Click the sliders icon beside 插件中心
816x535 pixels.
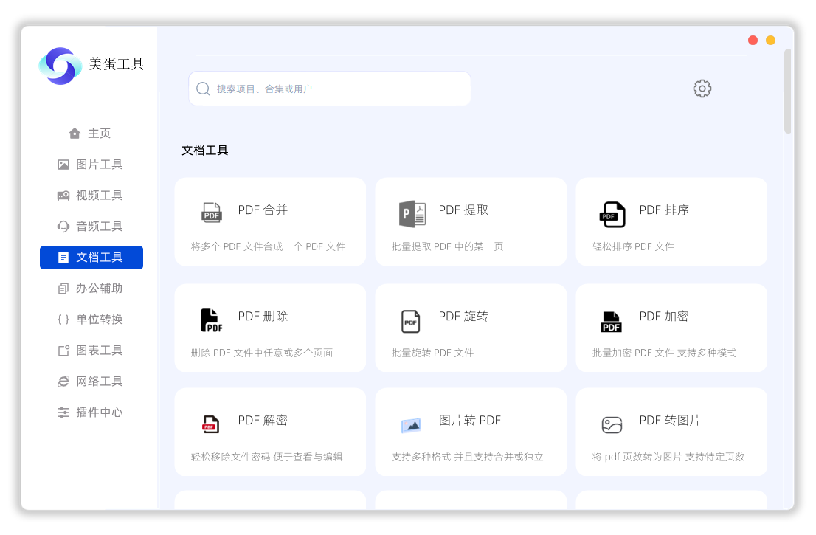point(63,413)
